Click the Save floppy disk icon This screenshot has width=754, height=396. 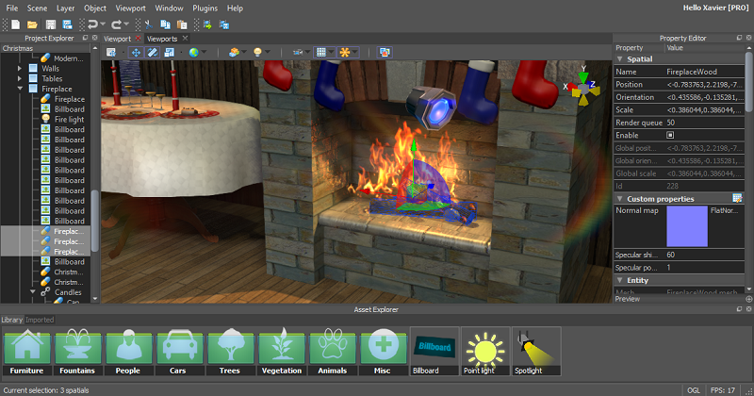(50, 24)
